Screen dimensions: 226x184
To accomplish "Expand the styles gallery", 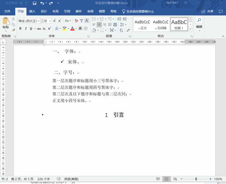I will (x=190, y=29).
